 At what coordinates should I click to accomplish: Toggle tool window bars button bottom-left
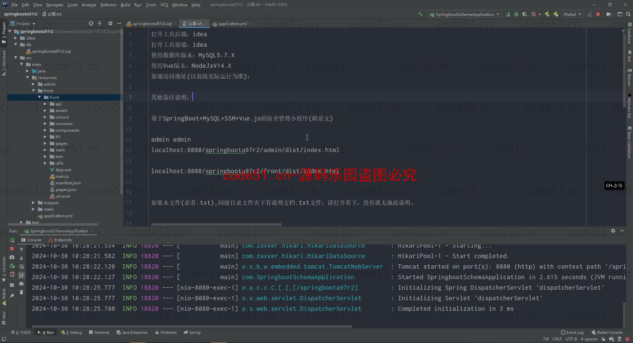click(4, 339)
